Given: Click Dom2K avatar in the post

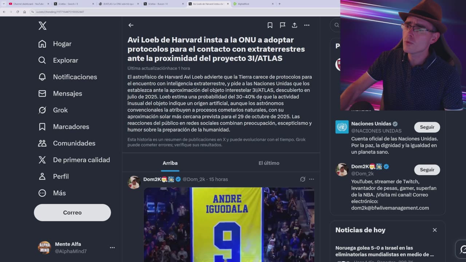Looking at the screenshot, I should pos(134,182).
